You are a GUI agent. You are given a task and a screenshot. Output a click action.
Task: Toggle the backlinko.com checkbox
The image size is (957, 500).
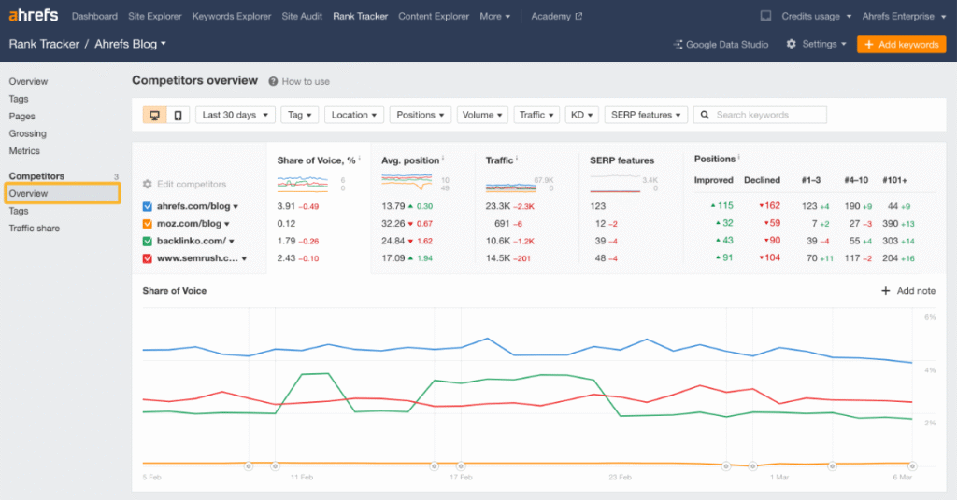[148, 241]
